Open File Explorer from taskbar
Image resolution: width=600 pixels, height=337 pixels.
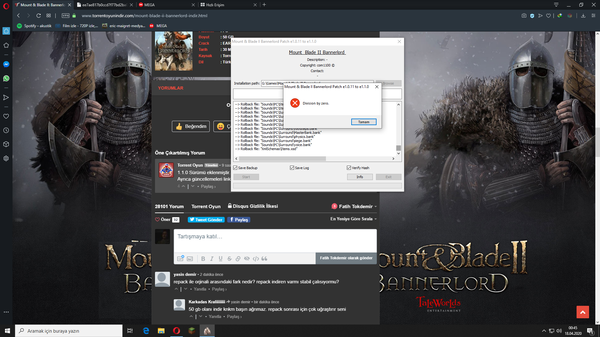tap(161, 331)
